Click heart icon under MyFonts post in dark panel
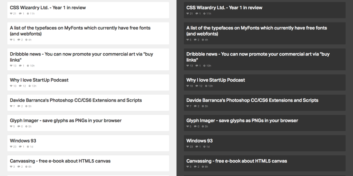 tap(188, 40)
